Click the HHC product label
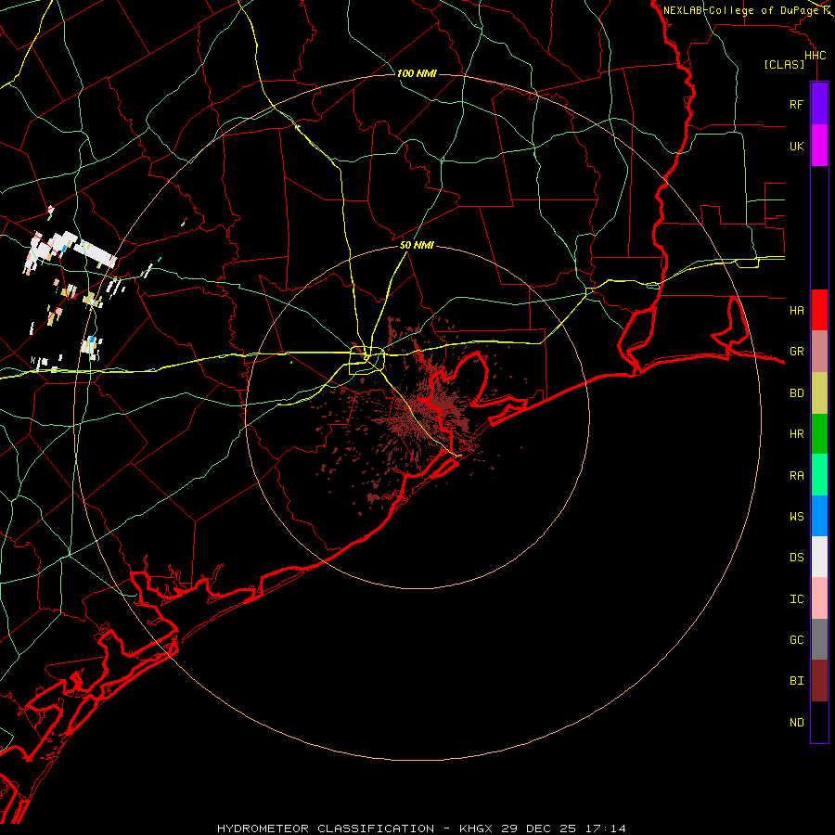This screenshot has height=835, width=835. coord(815,56)
